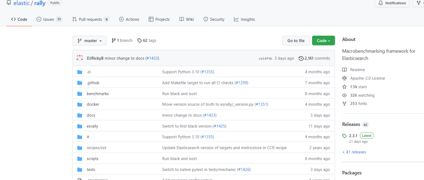Open the Wiki tab
The image size is (424, 180).
point(186,19)
